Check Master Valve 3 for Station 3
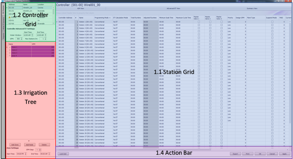Viewport: 293px width, 159px height. (222, 28)
